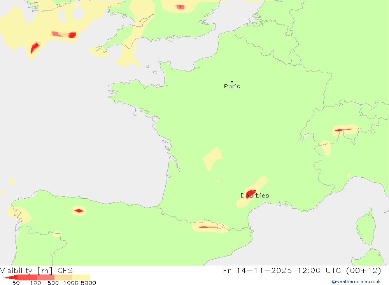389x285 pixels.
Task: Click the red low-visibility patch near Dourbies
Action: tap(250, 194)
